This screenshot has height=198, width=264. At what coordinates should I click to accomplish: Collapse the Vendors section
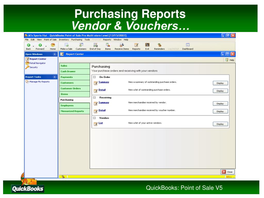(94, 118)
